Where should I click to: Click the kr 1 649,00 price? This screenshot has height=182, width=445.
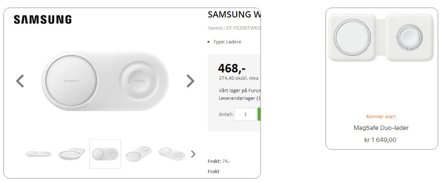pos(380,140)
